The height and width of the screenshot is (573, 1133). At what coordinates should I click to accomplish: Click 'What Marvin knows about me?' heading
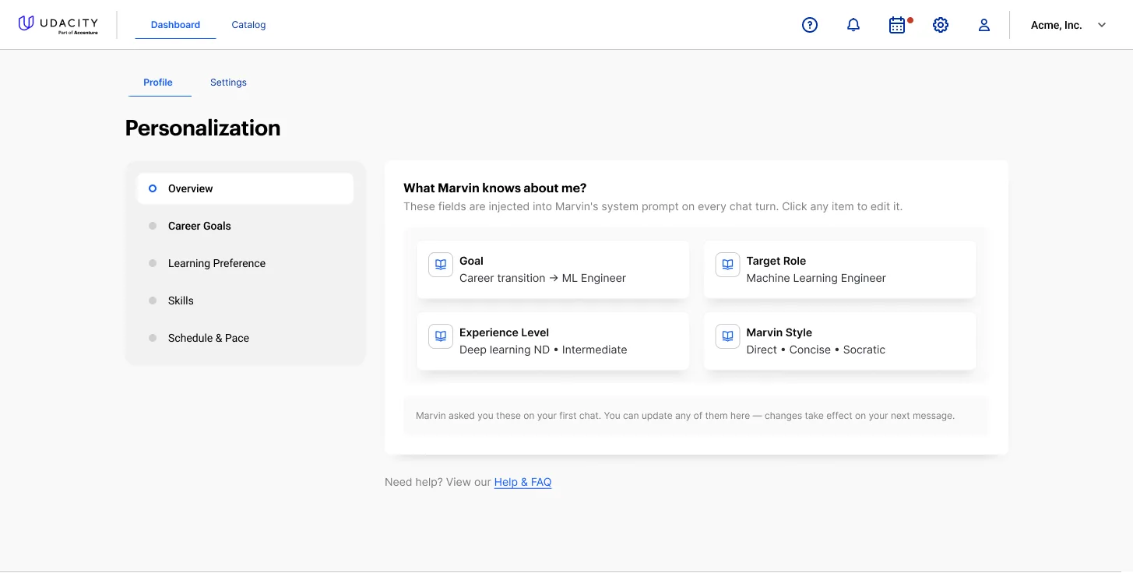click(x=495, y=188)
